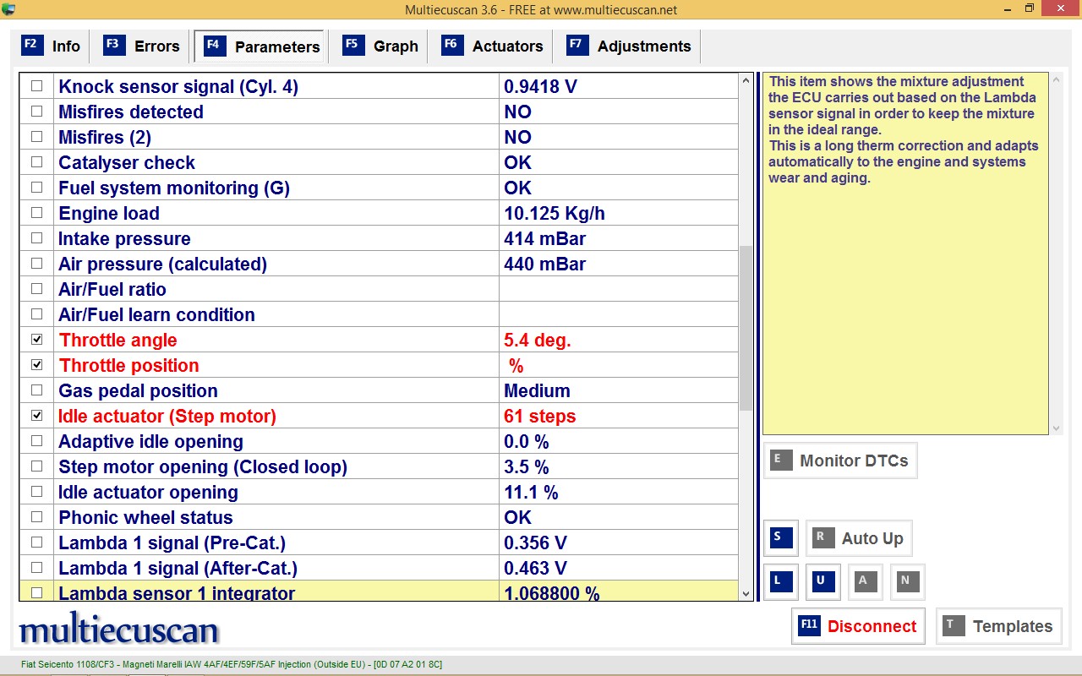This screenshot has width=1082, height=676.
Task: Check the Lambda 1 signal (Pre-Cat.) checkbox
Action: click(x=36, y=542)
